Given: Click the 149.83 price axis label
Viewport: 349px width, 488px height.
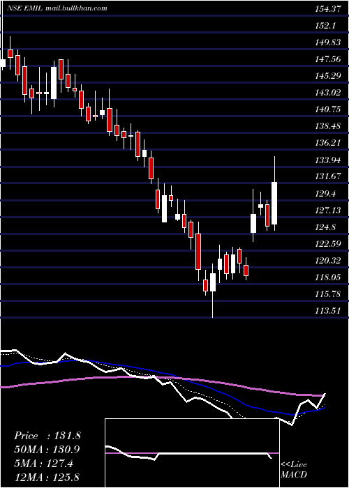Looking at the screenshot, I should [327, 43].
